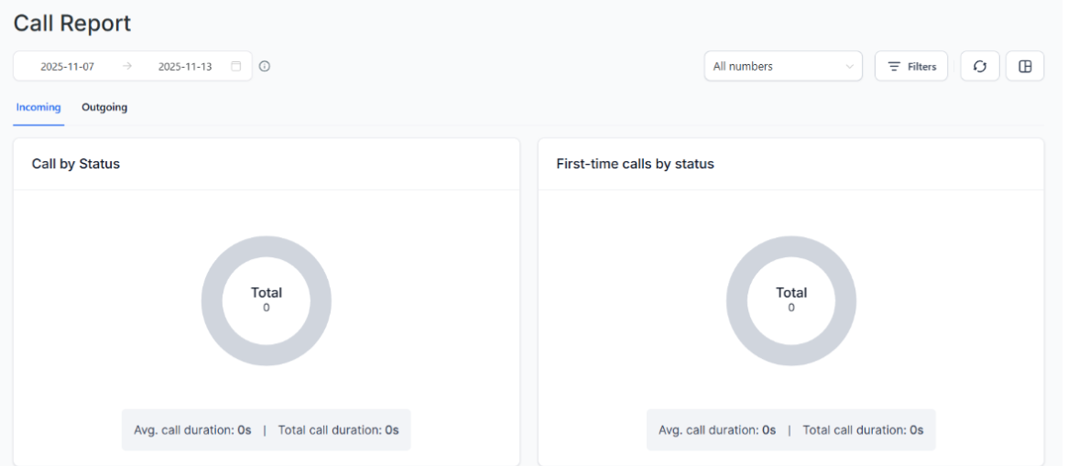Click Total call duration in First-time calls card
This screenshot has width=1067, height=466.
(x=863, y=430)
